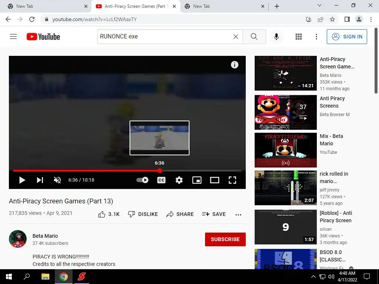
Task: Open the tab search chevron
Action: click(x=319, y=5)
